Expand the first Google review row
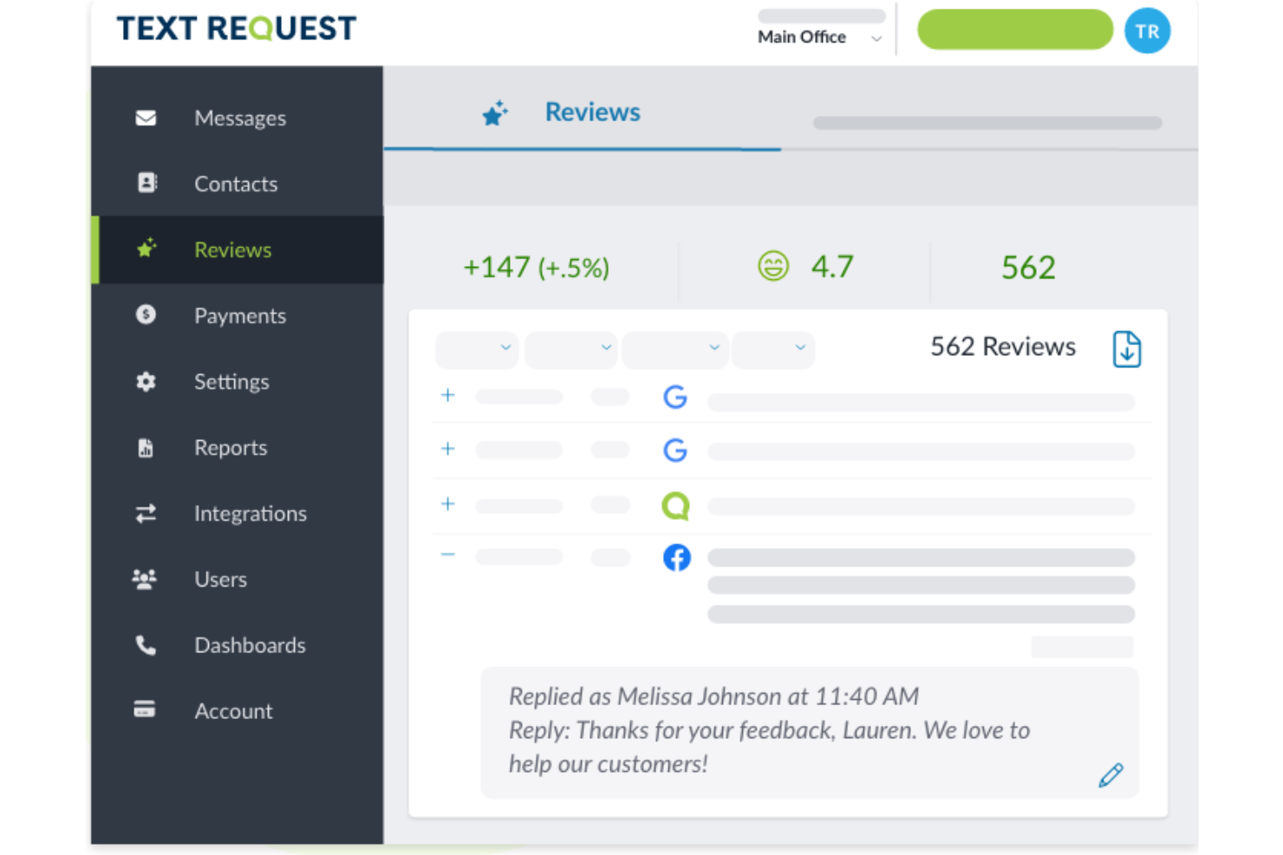The image size is (1283, 855). tap(447, 395)
